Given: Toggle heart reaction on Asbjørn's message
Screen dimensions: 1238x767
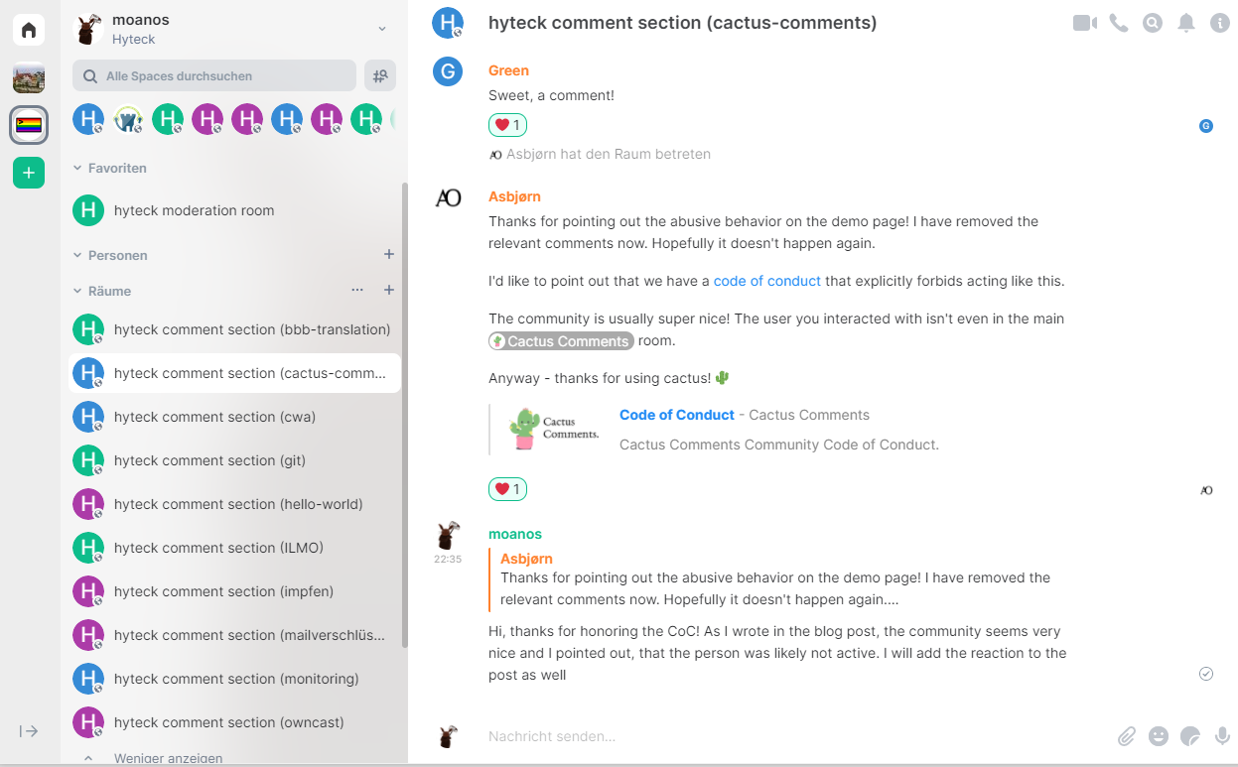Looking at the screenshot, I should click(507, 489).
